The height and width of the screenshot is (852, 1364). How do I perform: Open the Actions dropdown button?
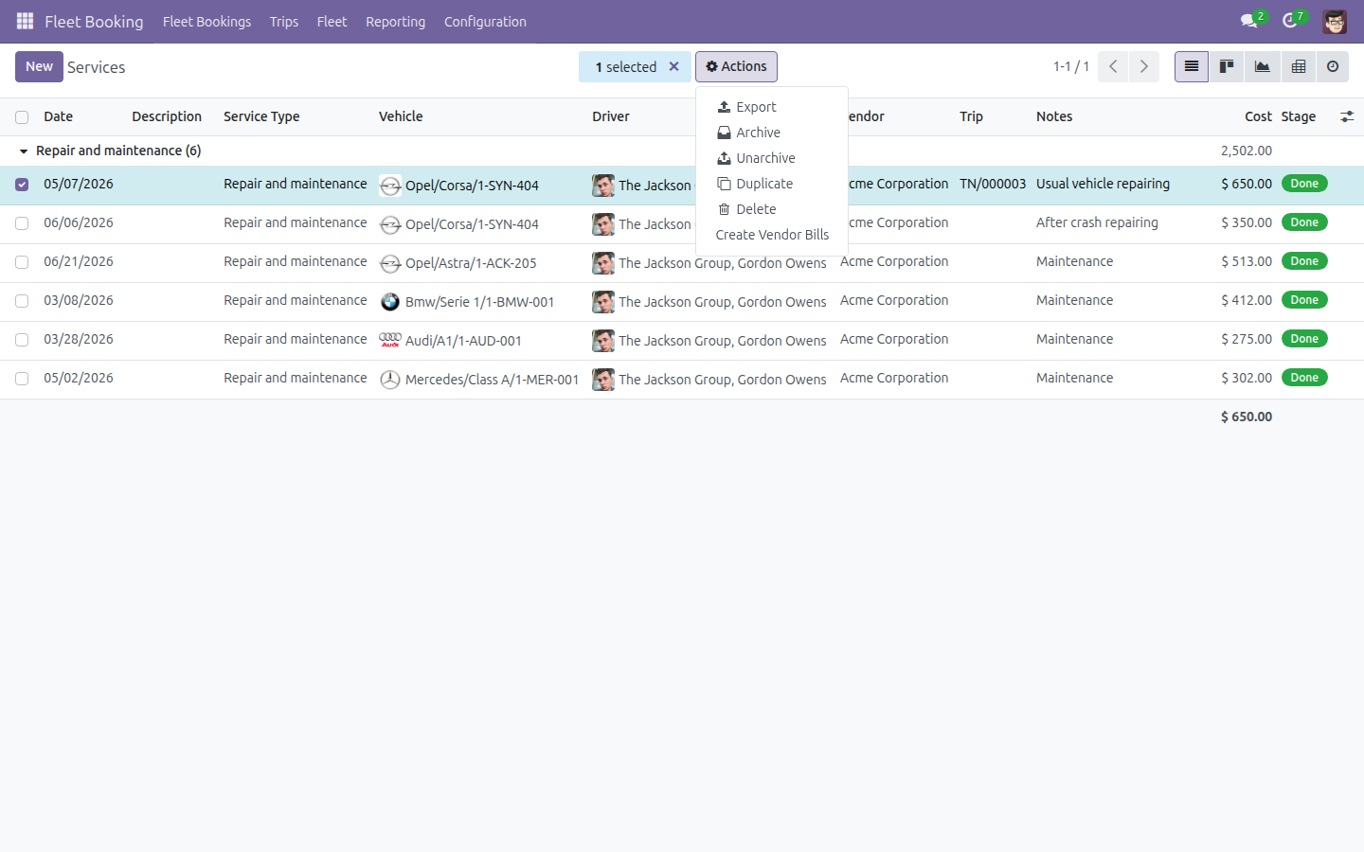736,66
